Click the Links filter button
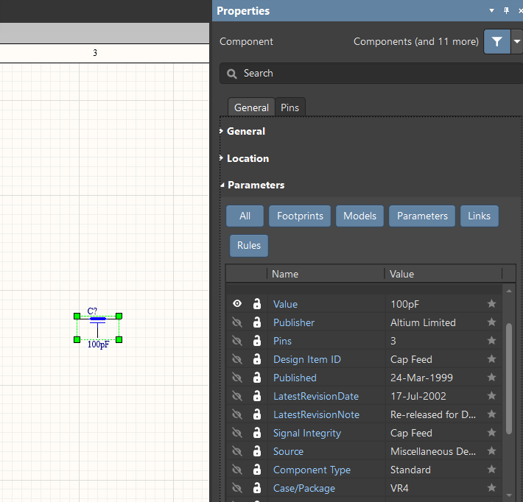 pos(480,216)
